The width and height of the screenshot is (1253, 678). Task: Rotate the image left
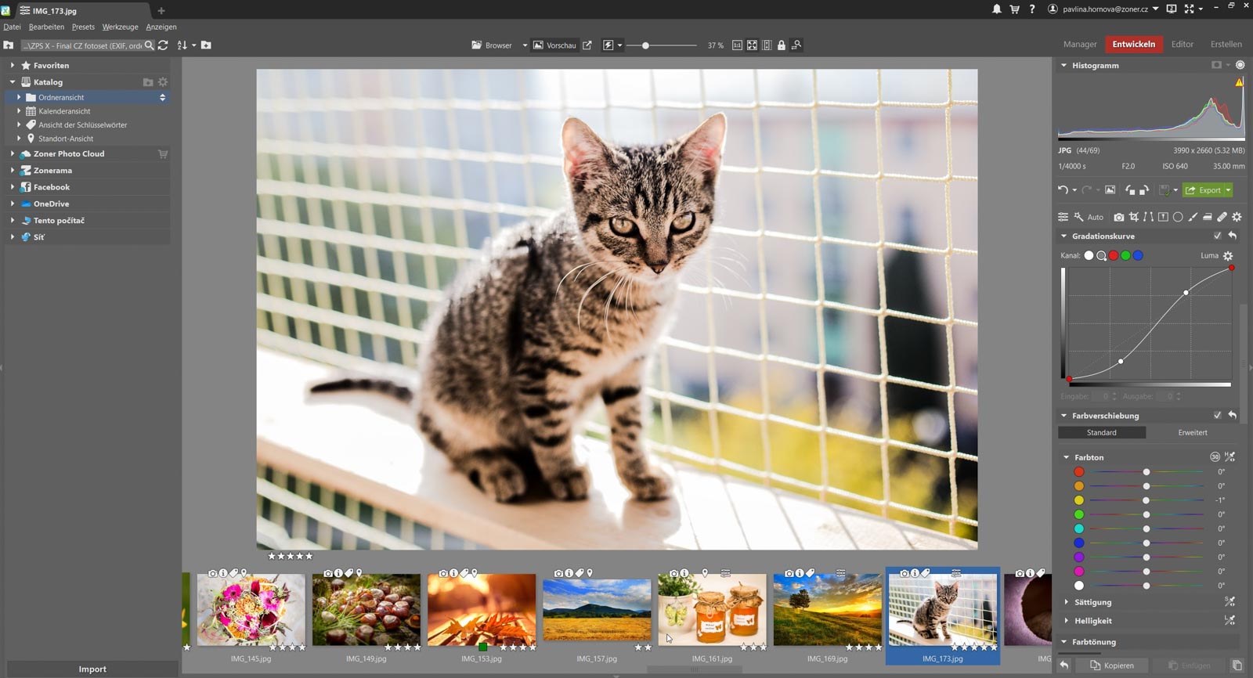click(x=1129, y=190)
